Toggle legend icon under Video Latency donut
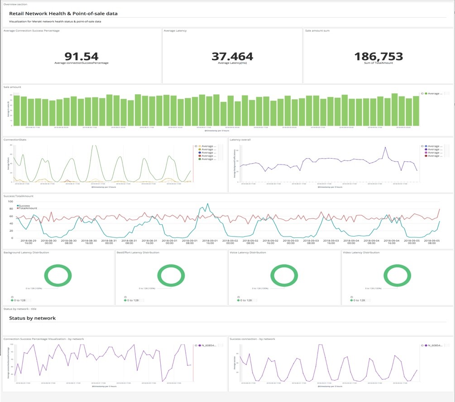 click(x=352, y=297)
